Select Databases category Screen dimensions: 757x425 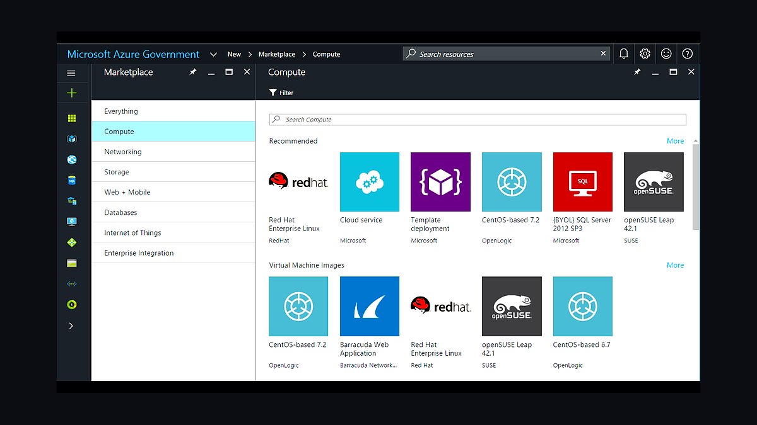(x=173, y=212)
